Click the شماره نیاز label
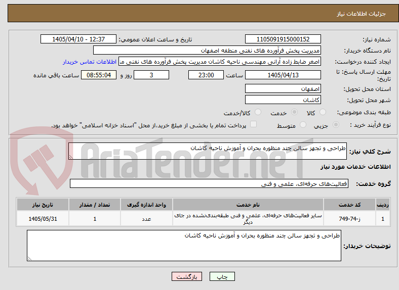 coord(377,39)
